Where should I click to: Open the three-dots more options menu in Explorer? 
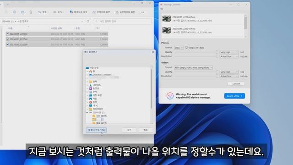pyautogui.click(x=142, y=12)
